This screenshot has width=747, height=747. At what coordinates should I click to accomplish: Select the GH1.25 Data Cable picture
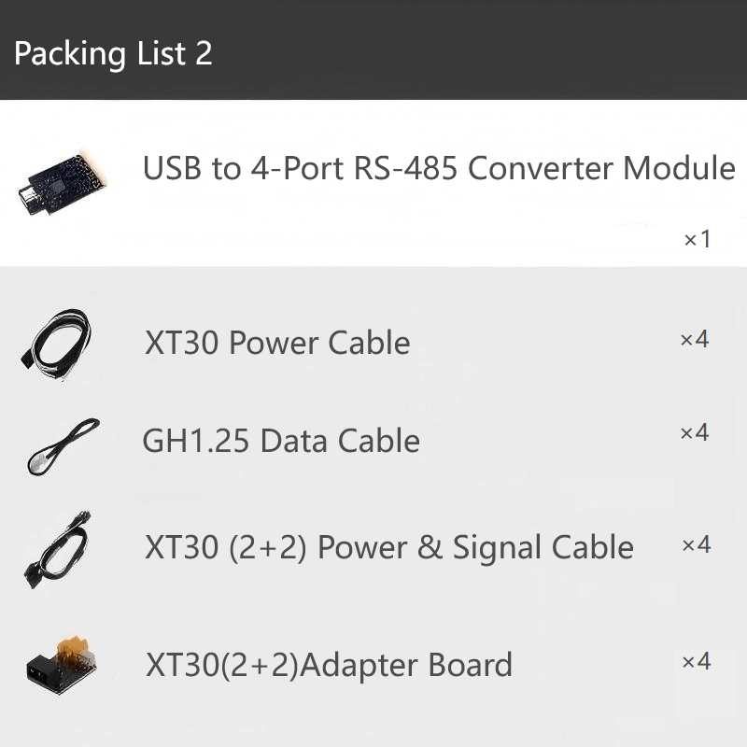coord(63,445)
